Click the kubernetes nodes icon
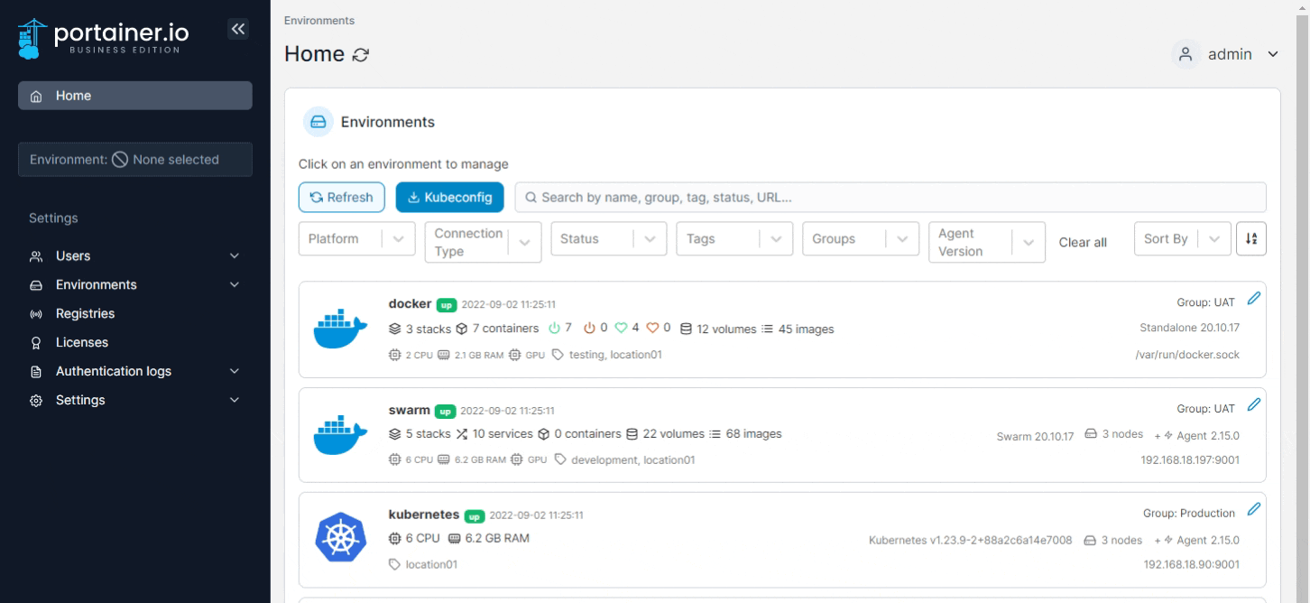Screen dimensions: 1310x603 [1089, 540]
